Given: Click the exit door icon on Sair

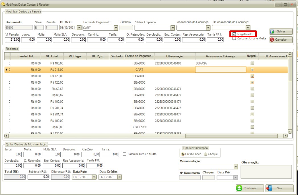Looking at the screenshot, I should click(269, 188).
